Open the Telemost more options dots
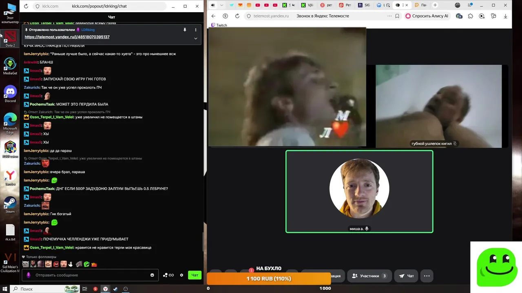Image resolution: width=522 pixels, height=293 pixels. (427, 276)
